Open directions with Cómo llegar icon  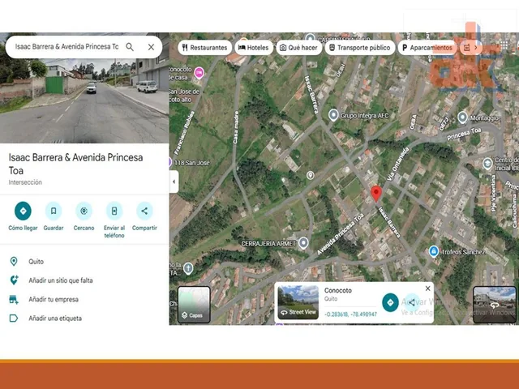click(x=23, y=211)
